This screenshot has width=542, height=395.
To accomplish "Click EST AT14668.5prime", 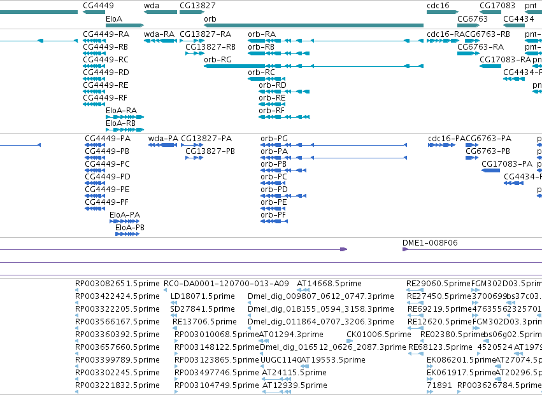I will tap(304, 291).
